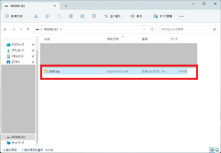Expand chevron after KIOXIA (E:) in address bar
Viewport: 221px width, 153px height.
61,29
